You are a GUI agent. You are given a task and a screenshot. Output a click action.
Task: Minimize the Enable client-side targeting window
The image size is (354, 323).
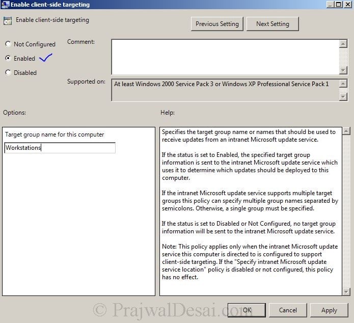click(x=330, y=4)
